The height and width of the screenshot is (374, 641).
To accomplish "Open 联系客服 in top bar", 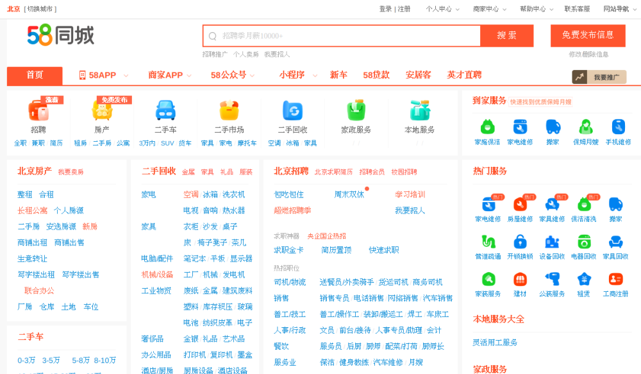I will [578, 9].
